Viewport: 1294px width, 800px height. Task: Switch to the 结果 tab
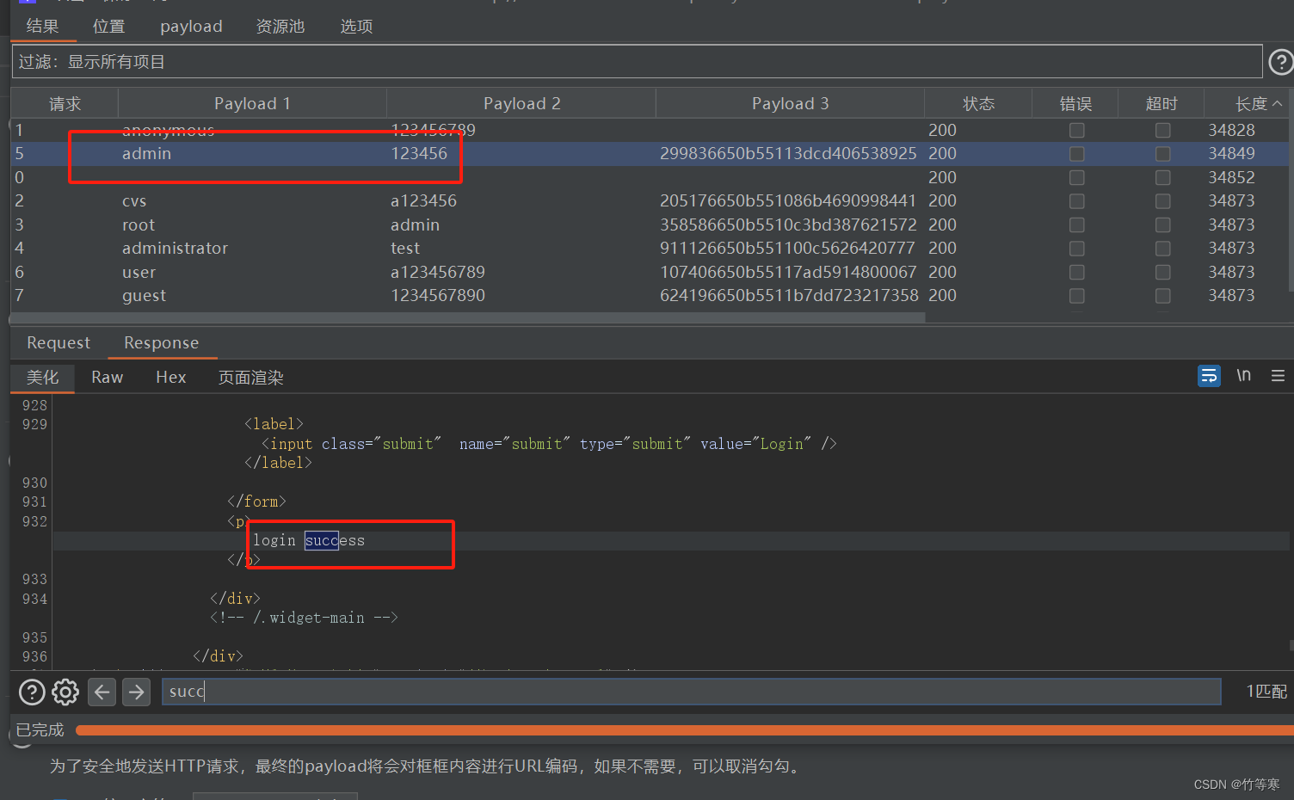(43, 26)
